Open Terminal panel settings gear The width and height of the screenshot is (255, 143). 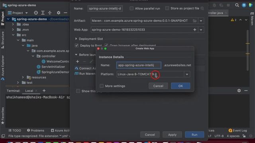[x=239, y=91]
